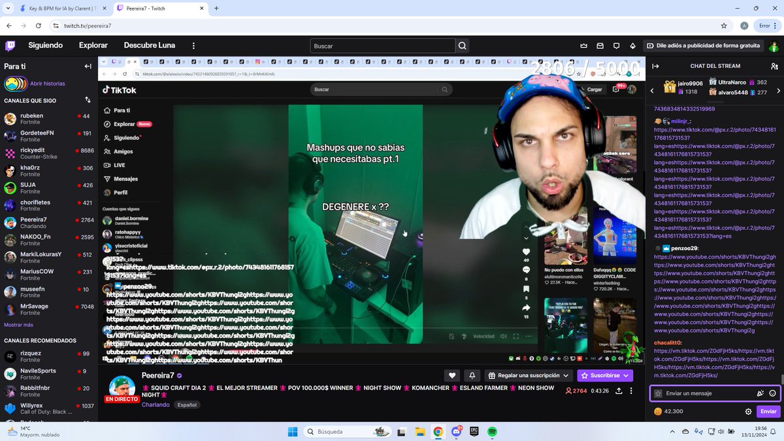Open rickyedit Counter-Strike channel in sidebar
This screenshot has width=784, height=441.
tap(49, 154)
